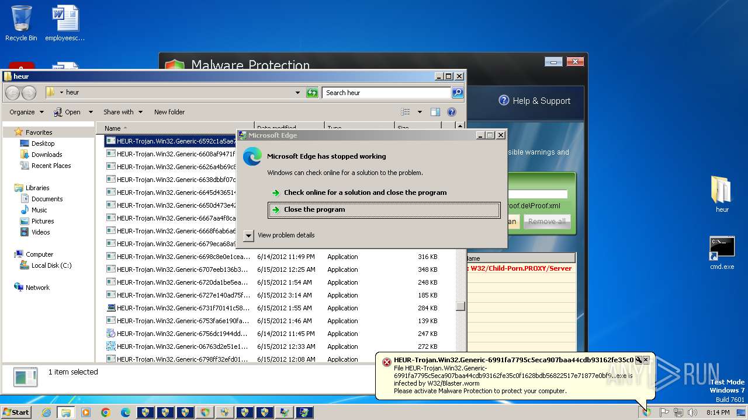The image size is (748, 420).
Task: Click the file list vertical scrollbar thumb
Action: (460, 306)
